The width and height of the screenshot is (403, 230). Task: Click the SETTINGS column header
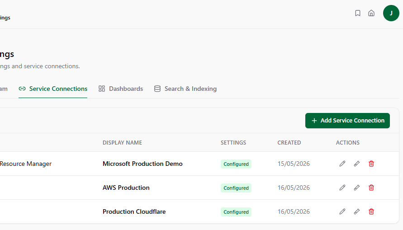tap(233, 143)
